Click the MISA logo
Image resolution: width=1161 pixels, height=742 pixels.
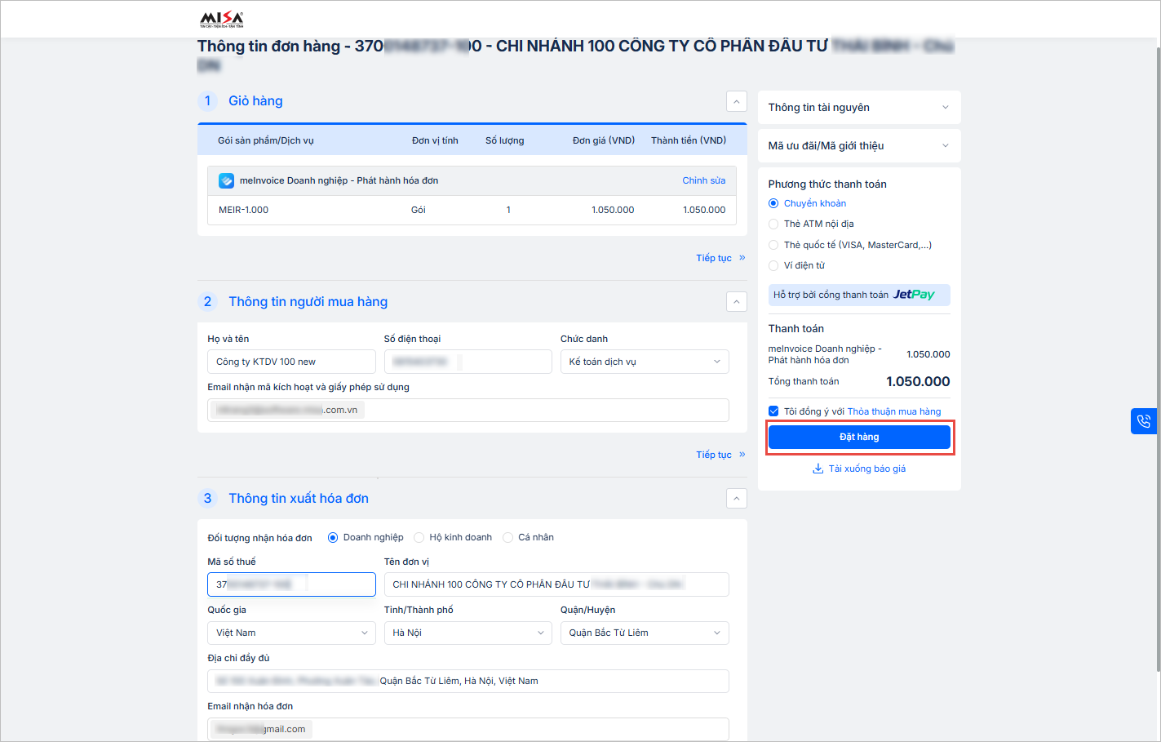[222, 20]
